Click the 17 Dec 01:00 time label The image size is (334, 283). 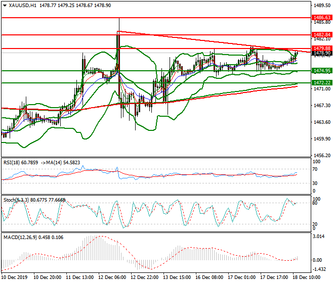point(241,277)
